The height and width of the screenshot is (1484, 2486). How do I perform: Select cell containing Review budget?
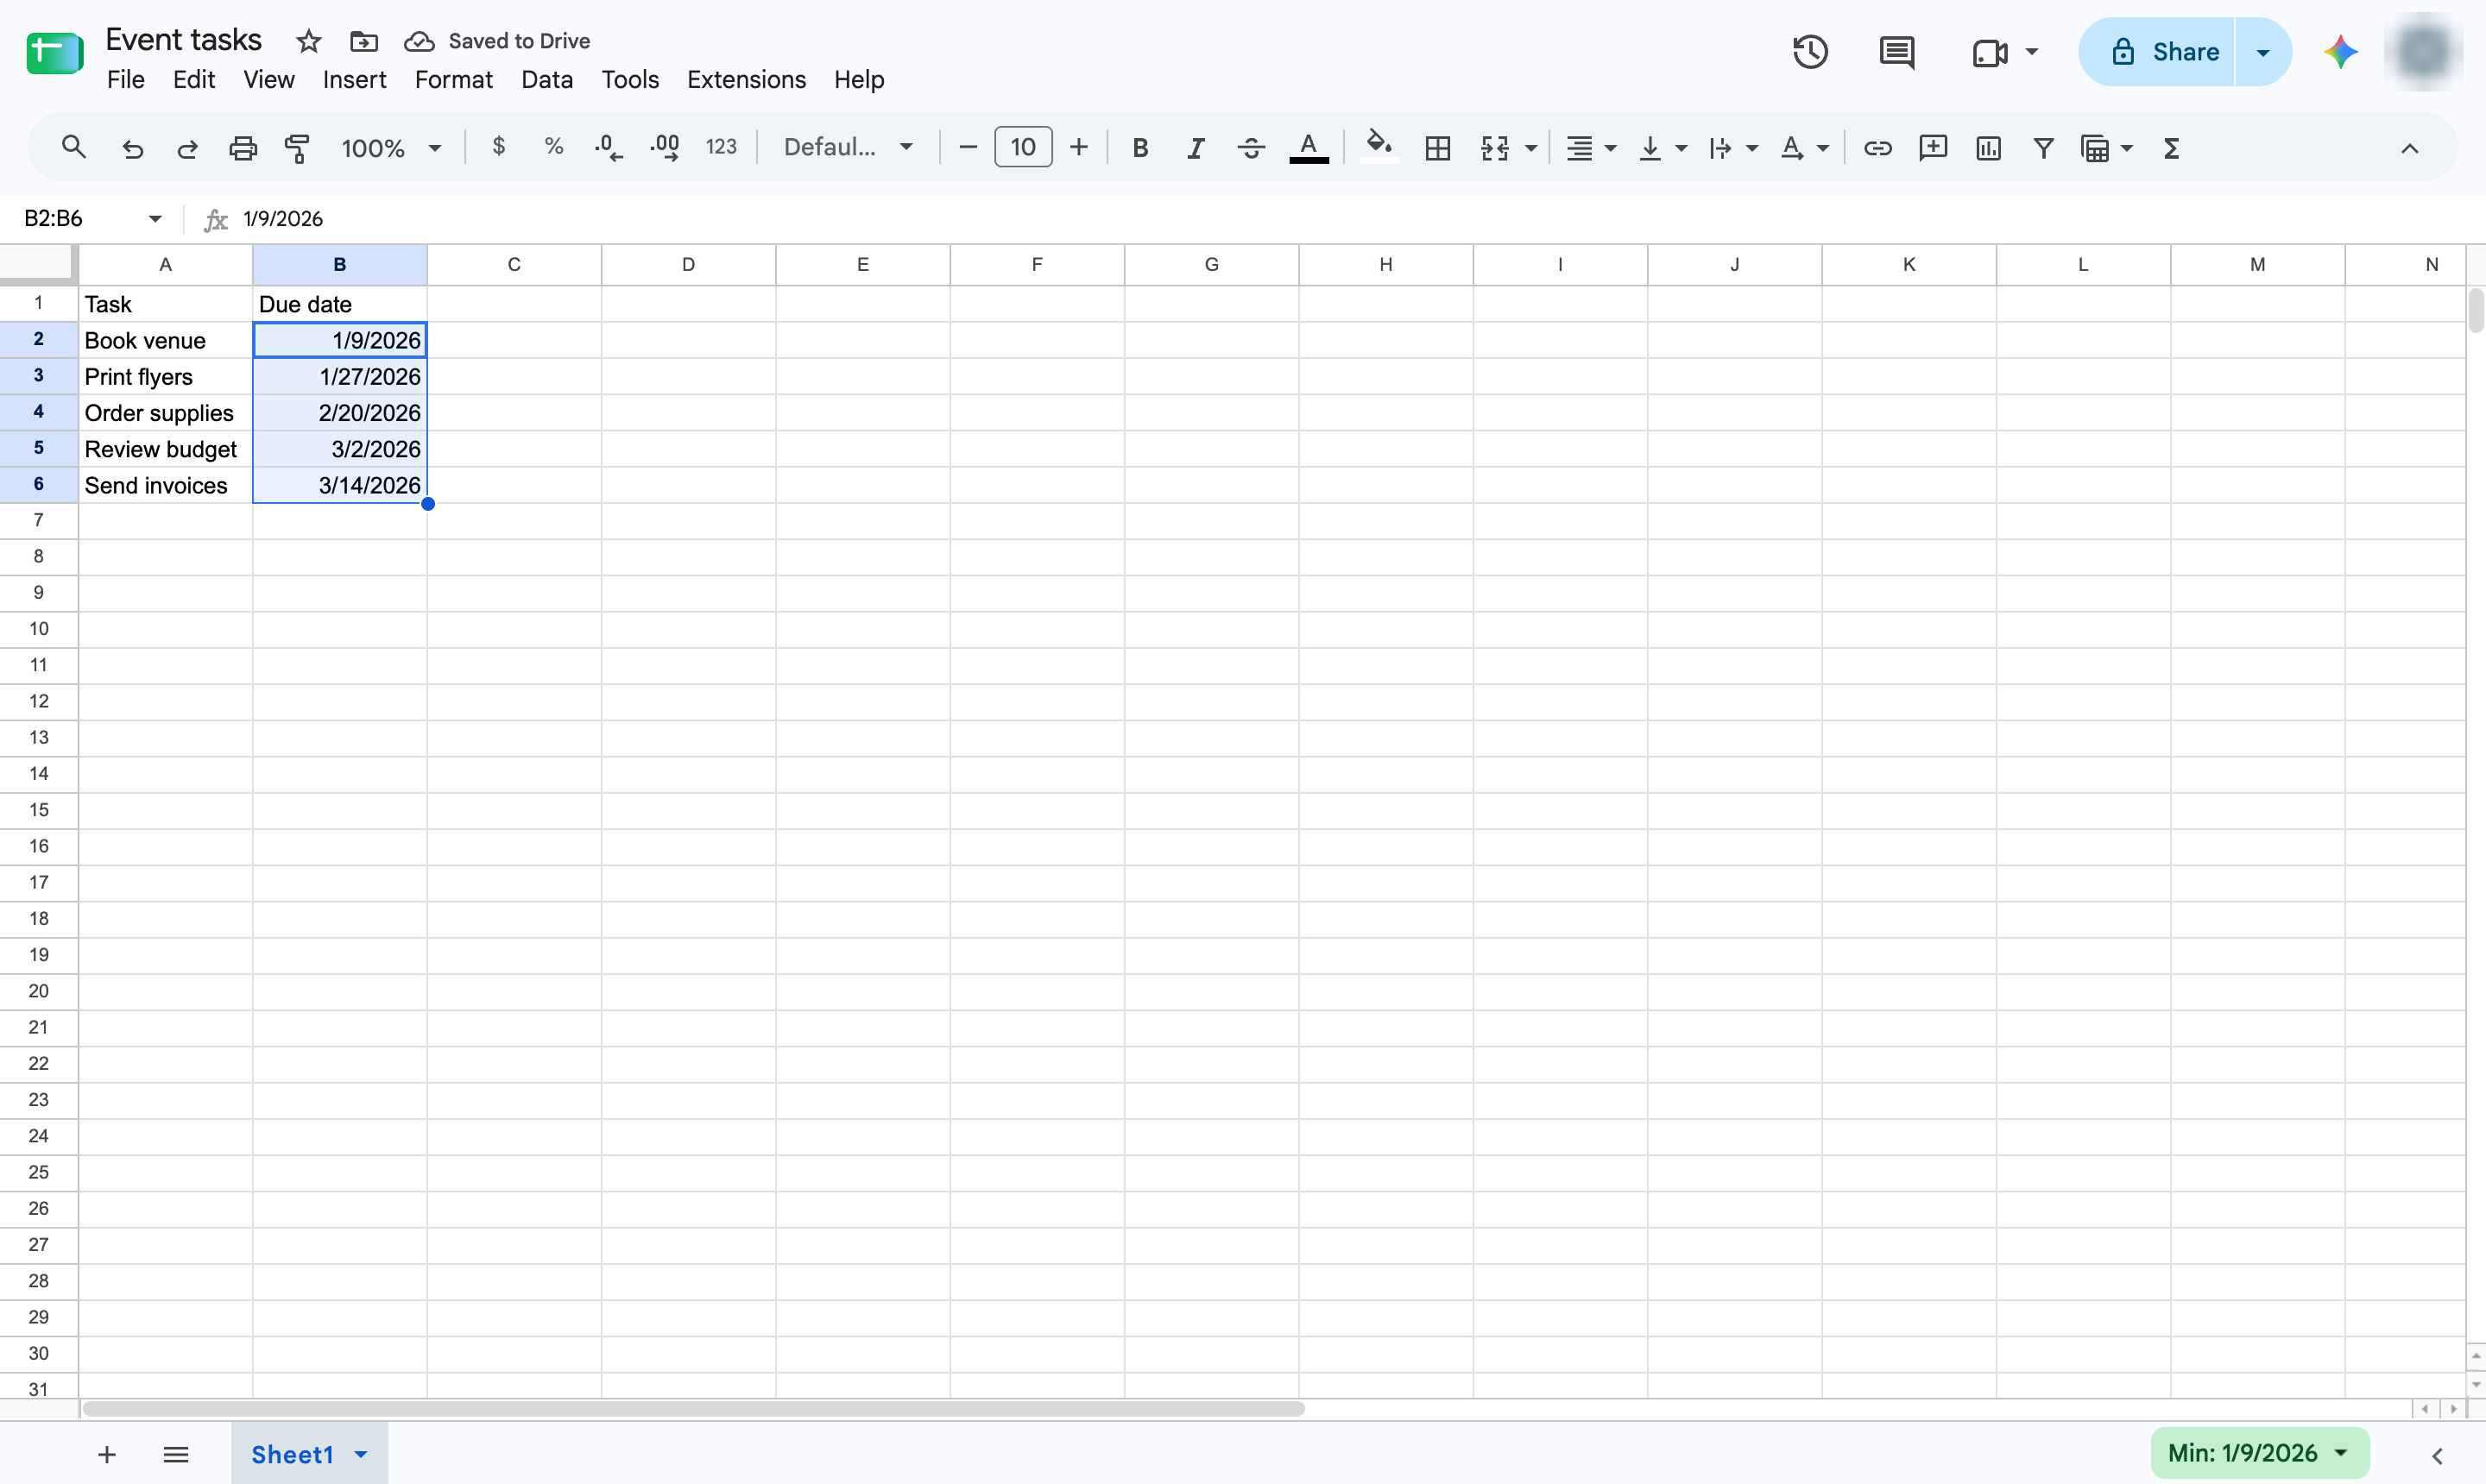click(x=166, y=449)
